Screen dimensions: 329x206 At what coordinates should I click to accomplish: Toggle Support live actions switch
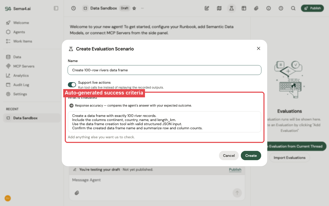72,85
